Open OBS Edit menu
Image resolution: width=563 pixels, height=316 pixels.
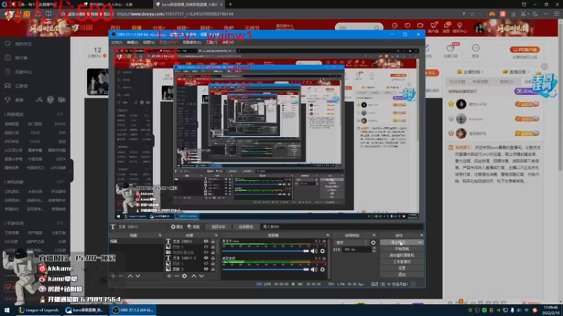pyautogui.click(x=132, y=42)
